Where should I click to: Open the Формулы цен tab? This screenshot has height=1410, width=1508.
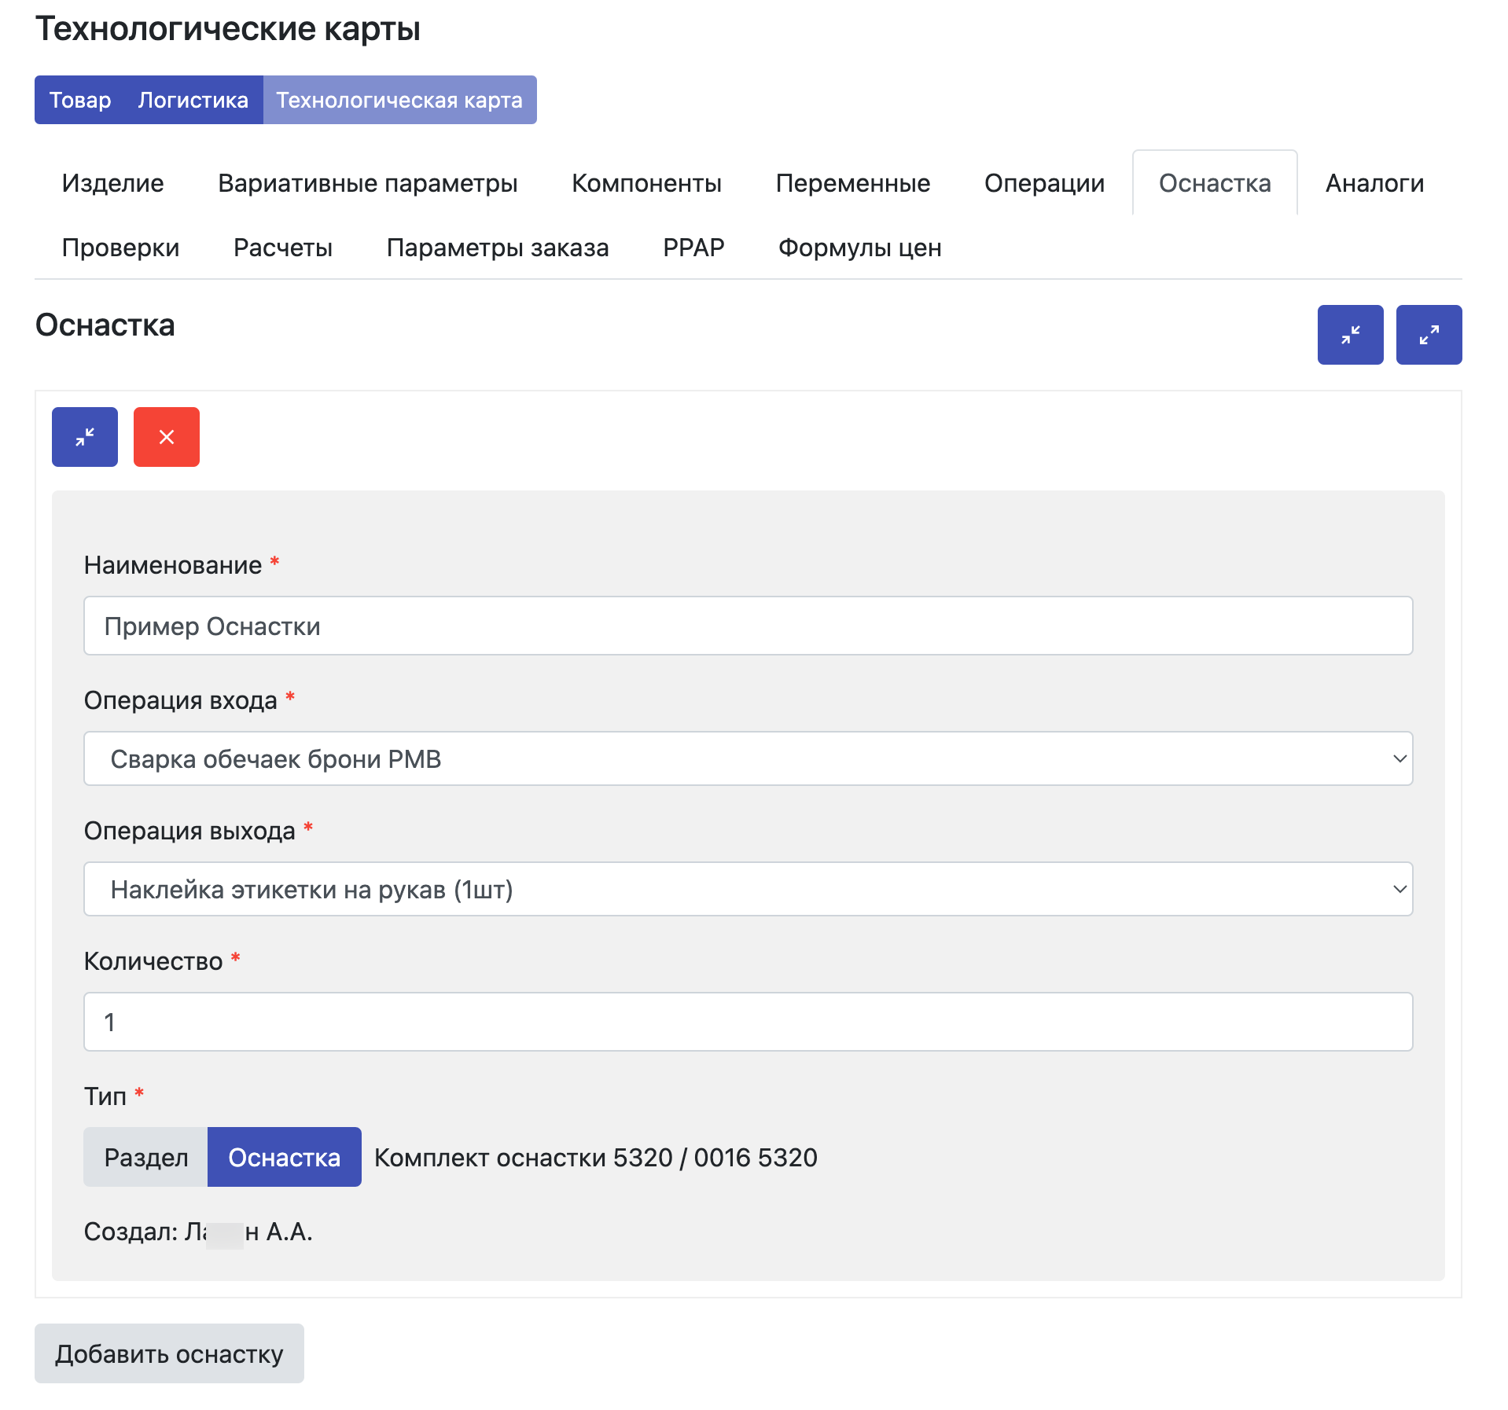[x=859, y=248]
